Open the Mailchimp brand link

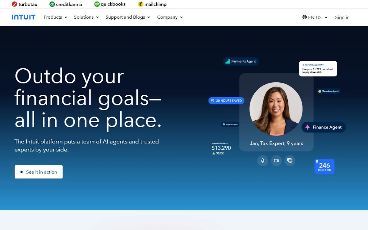pos(152,4)
